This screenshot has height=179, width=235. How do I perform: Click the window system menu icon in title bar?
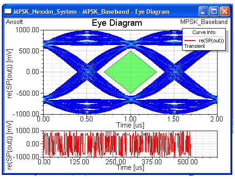point(8,11)
